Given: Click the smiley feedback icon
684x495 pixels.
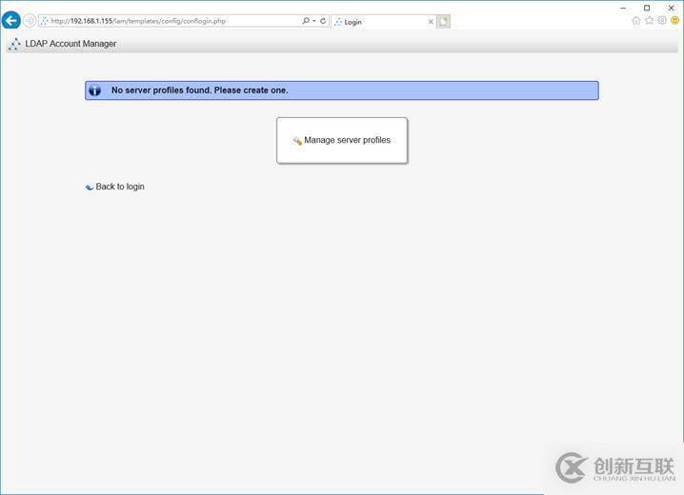Looking at the screenshot, I should [674, 21].
